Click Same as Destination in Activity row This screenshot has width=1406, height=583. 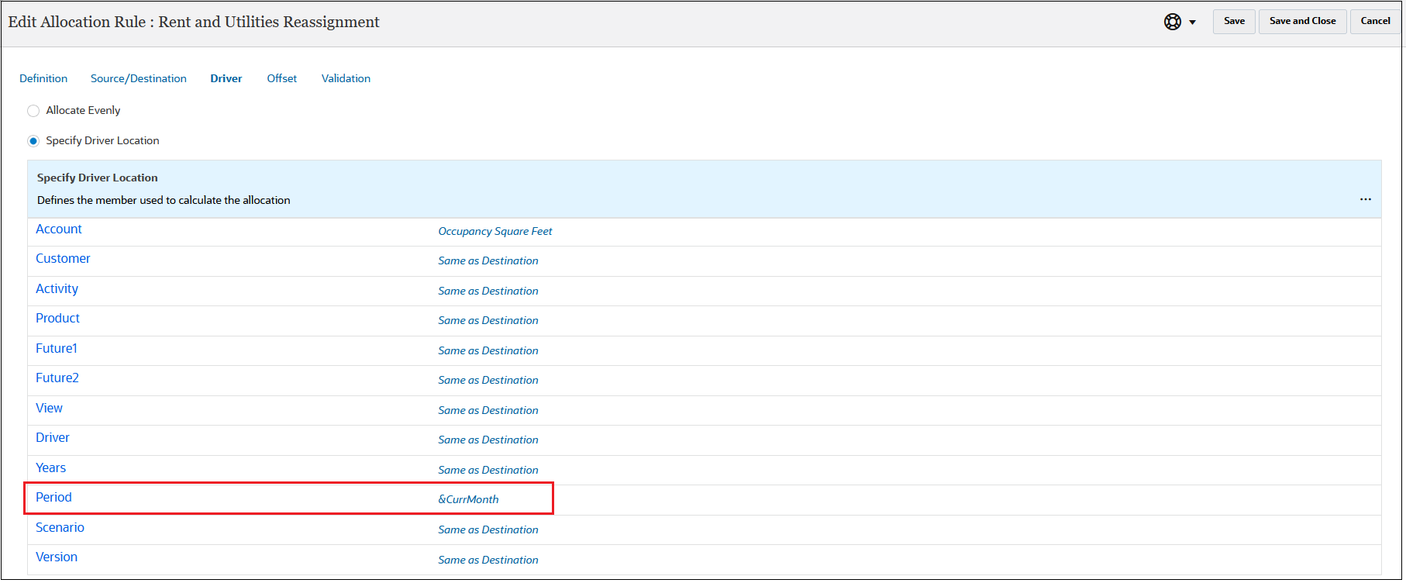(x=488, y=291)
